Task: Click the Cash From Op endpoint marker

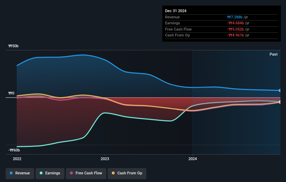Action: [x=280, y=102]
